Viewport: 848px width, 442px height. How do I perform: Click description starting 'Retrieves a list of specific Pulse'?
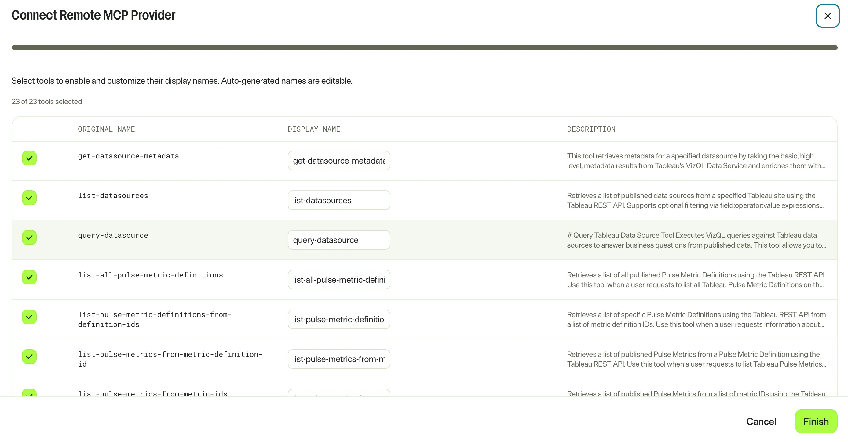pos(696,320)
